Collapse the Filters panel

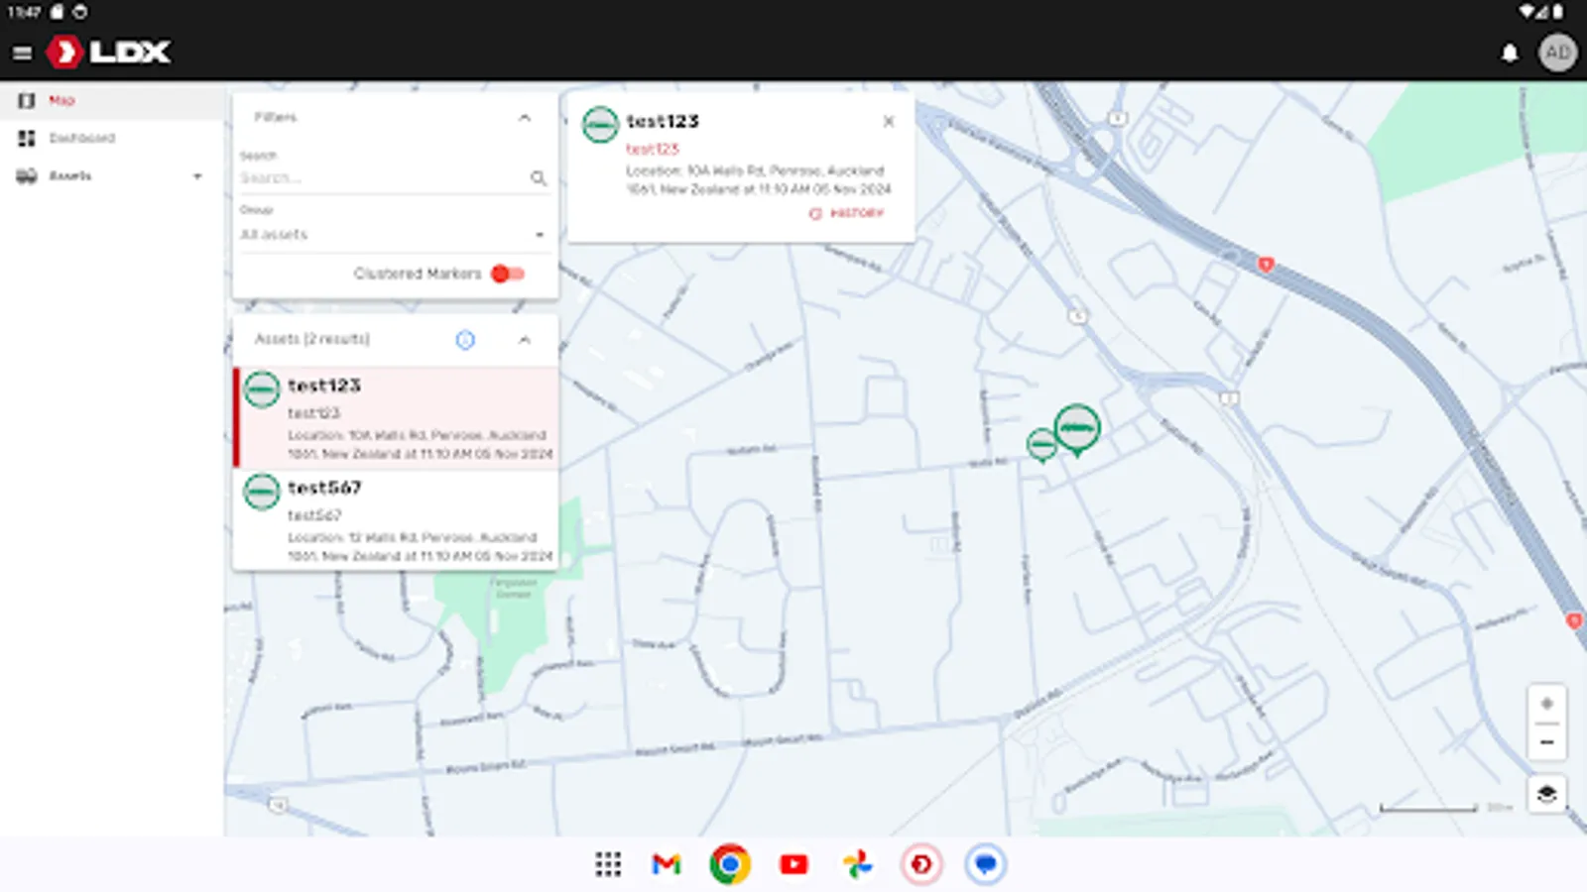coord(525,117)
